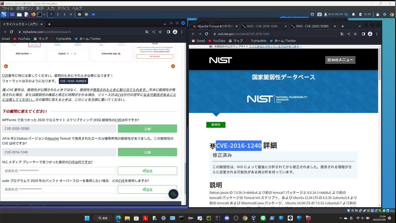Expand the terminal dropdown arrow in the Kali panel
The height and width of the screenshot is (223, 396).
[x=44, y=14]
